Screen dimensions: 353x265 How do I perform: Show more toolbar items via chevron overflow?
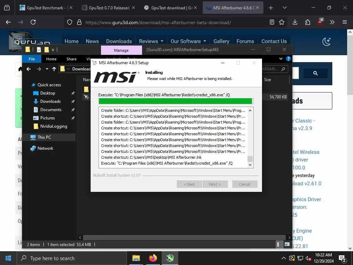pos(332,22)
